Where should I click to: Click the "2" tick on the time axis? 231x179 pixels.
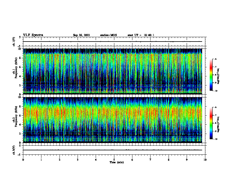point(60,160)
